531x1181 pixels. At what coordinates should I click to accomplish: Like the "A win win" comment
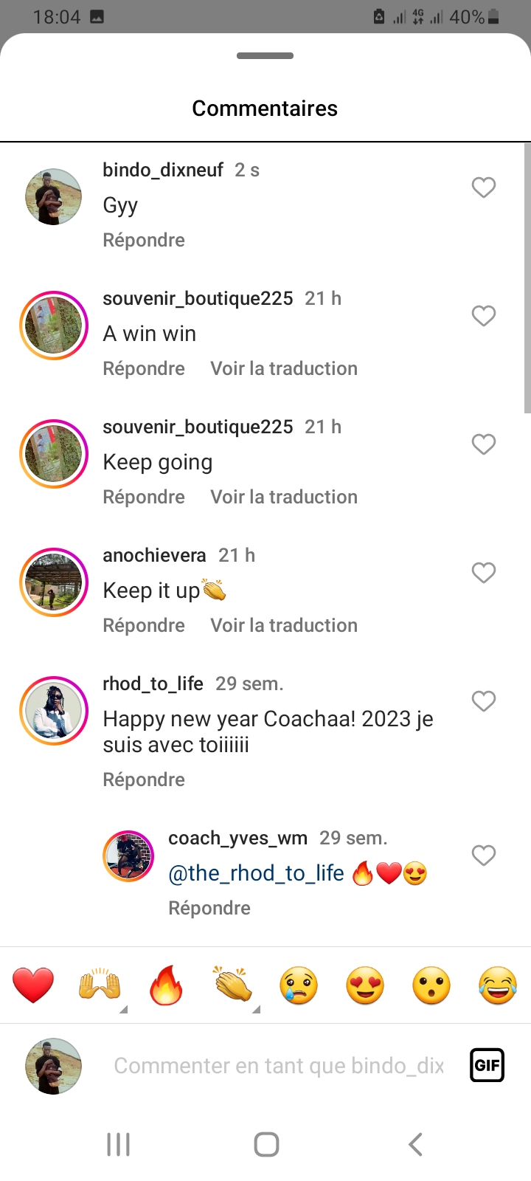tap(484, 316)
